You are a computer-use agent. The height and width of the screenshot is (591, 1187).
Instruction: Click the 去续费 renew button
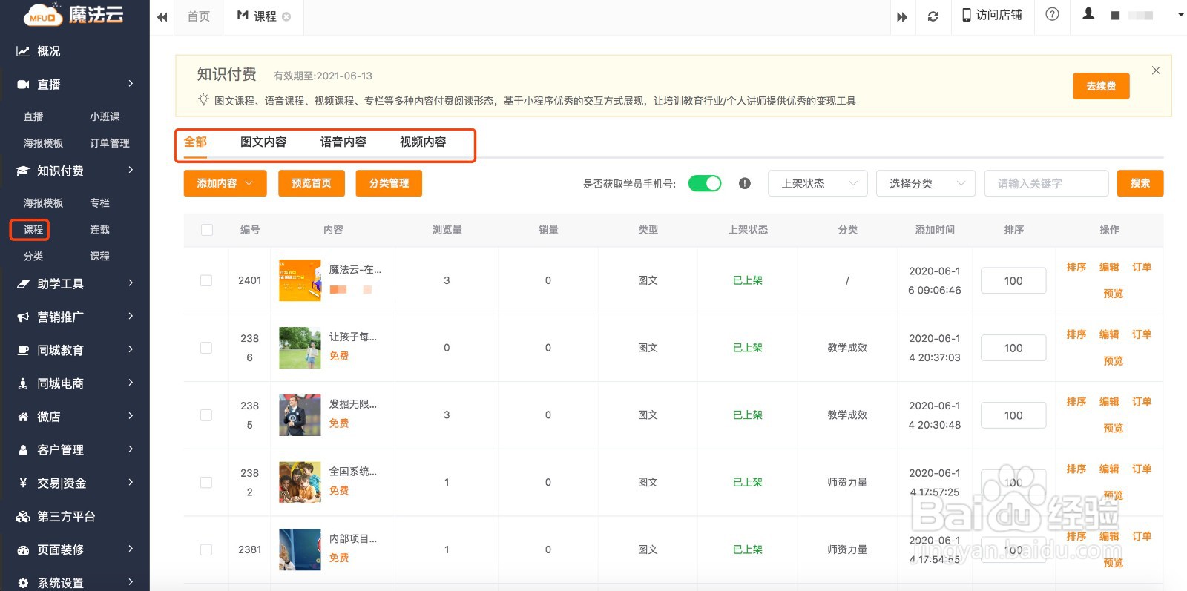pyautogui.click(x=1101, y=86)
